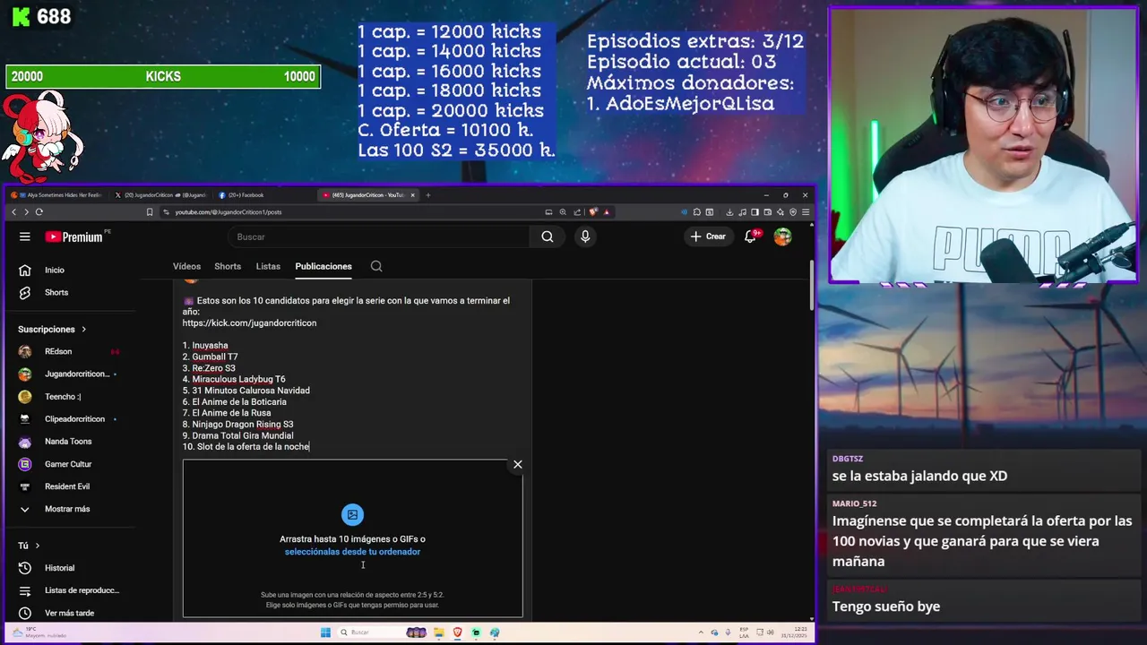The height and width of the screenshot is (645, 1147).
Task: Click the search magnifier button
Action: (x=548, y=236)
